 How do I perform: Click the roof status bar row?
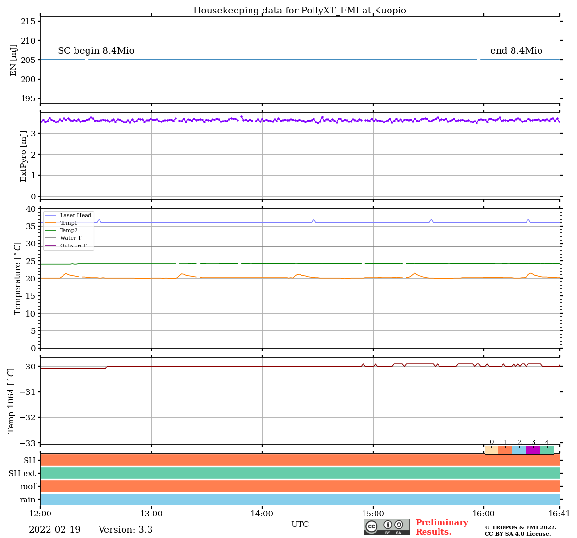coord(300,486)
